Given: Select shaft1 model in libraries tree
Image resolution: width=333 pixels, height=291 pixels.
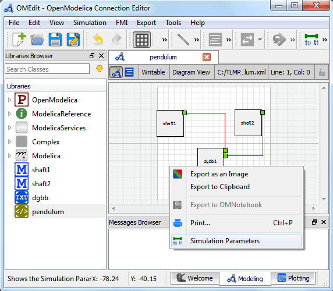Looking at the screenshot, I should pyautogui.click(x=41, y=170).
